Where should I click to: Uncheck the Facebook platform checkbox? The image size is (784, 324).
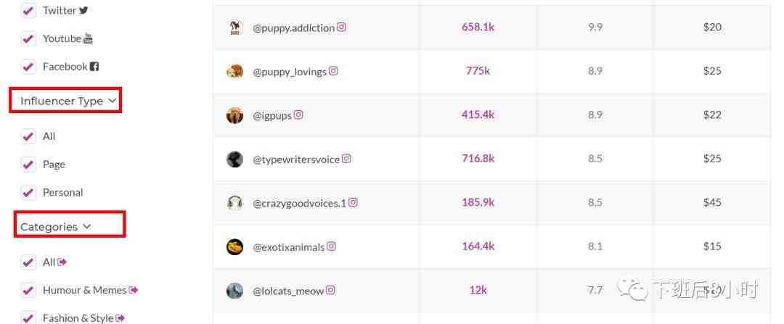tap(28, 67)
